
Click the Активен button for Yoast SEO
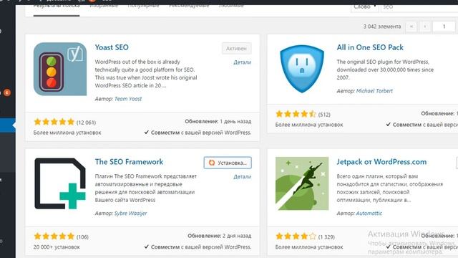(x=236, y=49)
